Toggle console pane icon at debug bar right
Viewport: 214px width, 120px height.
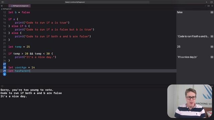pyautogui.click(x=212, y=86)
